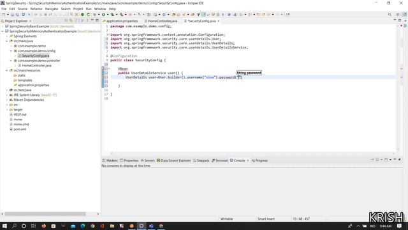
Task: Switch to the Progress tab
Action: 259,160
